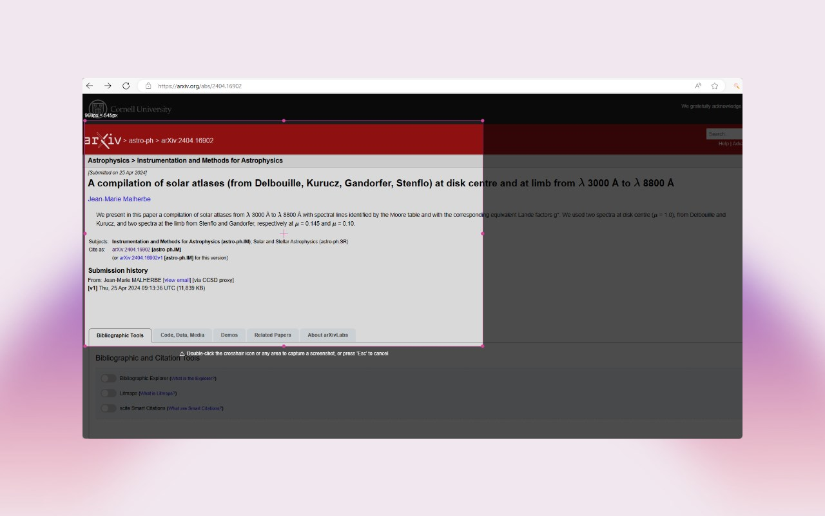Screen dimensions: 825x516
Task: Click the astro-ph breadcrumb link
Action: (x=141, y=141)
